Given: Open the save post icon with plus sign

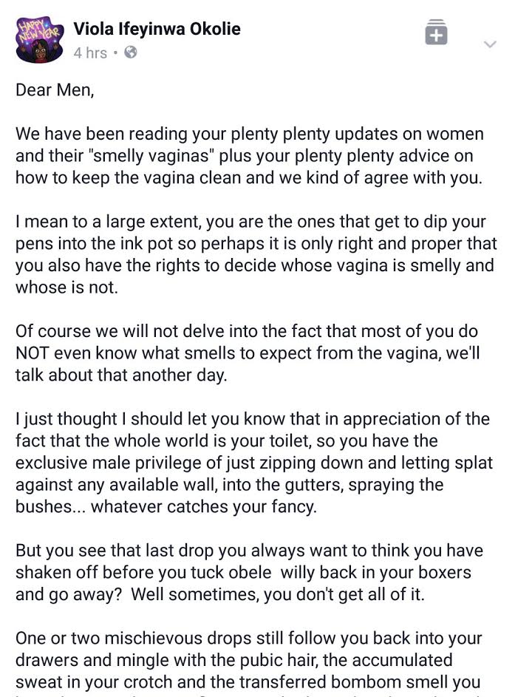Looking at the screenshot, I should (436, 32).
